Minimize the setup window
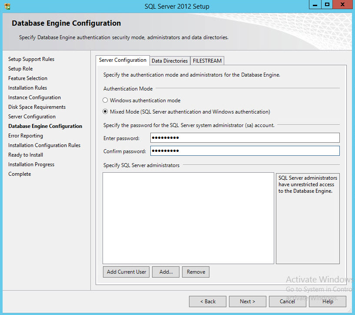The image size is (355, 315). click(x=315, y=4)
